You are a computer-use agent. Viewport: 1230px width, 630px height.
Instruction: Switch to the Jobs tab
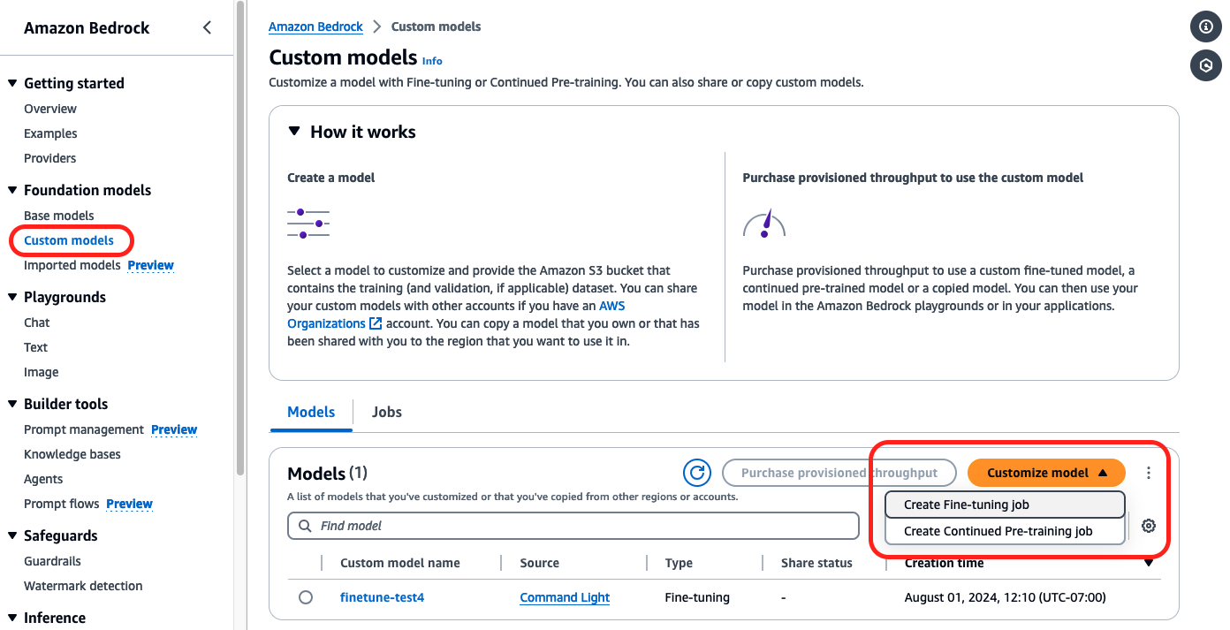click(387, 412)
